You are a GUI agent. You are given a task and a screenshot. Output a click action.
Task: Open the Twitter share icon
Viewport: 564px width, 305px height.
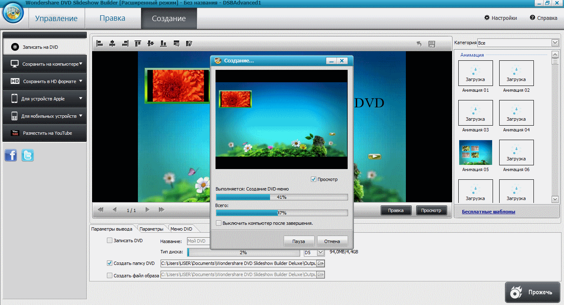point(28,155)
